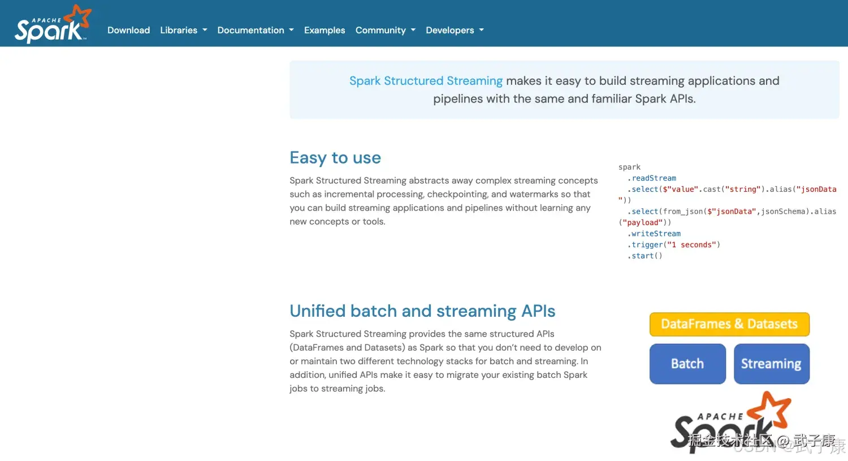Click the 'Easy to use' heading

pyautogui.click(x=335, y=158)
